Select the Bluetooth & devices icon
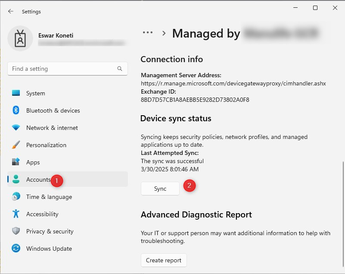Screen dimensions: 345x274 [16, 110]
